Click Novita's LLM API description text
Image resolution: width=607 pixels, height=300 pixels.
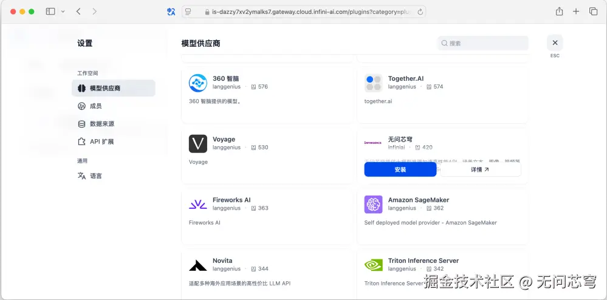(x=239, y=284)
